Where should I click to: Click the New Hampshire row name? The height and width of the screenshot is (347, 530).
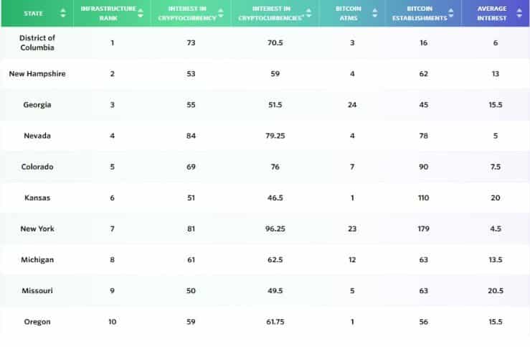[37, 74]
